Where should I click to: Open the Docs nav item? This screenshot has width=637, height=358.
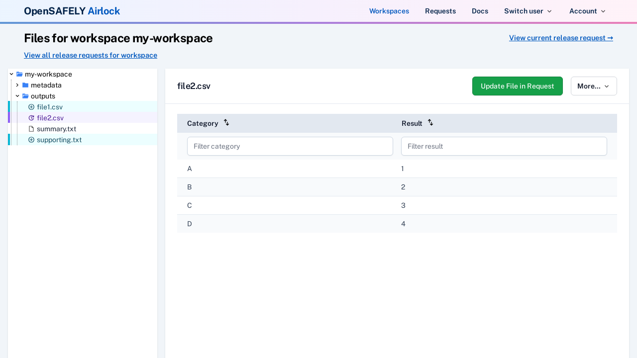pyautogui.click(x=480, y=11)
